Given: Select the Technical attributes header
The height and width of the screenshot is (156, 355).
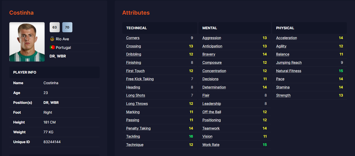Looking at the screenshot, I should [x=136, y=28].
